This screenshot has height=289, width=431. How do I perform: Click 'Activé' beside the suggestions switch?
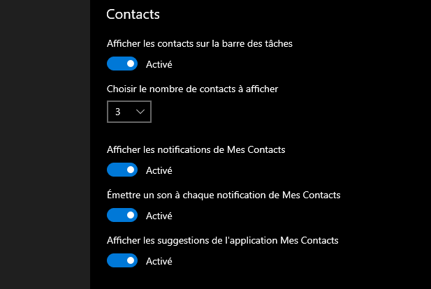tap(159, 262)
